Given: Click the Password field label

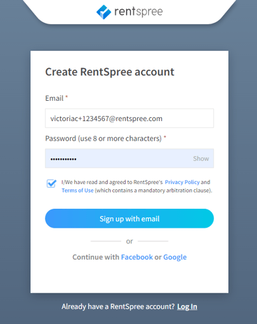Looking at the screenshot, I should point(103,139).
